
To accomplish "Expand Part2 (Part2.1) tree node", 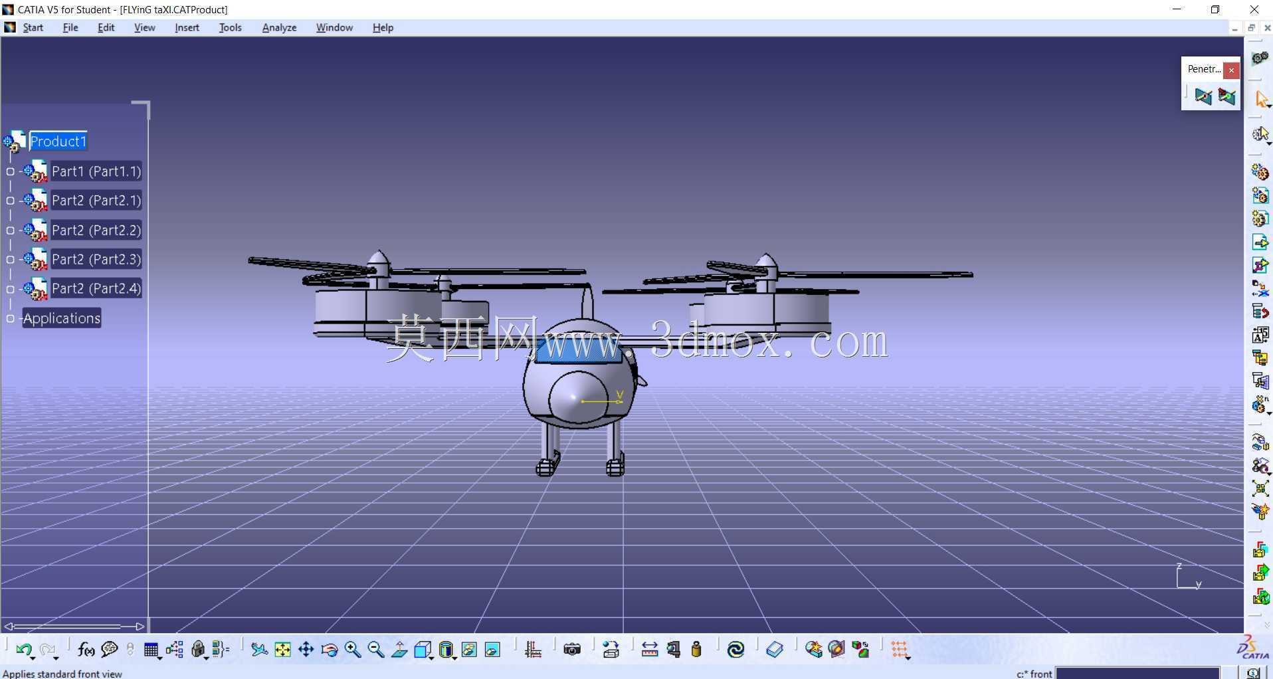I will pos(10,201).
